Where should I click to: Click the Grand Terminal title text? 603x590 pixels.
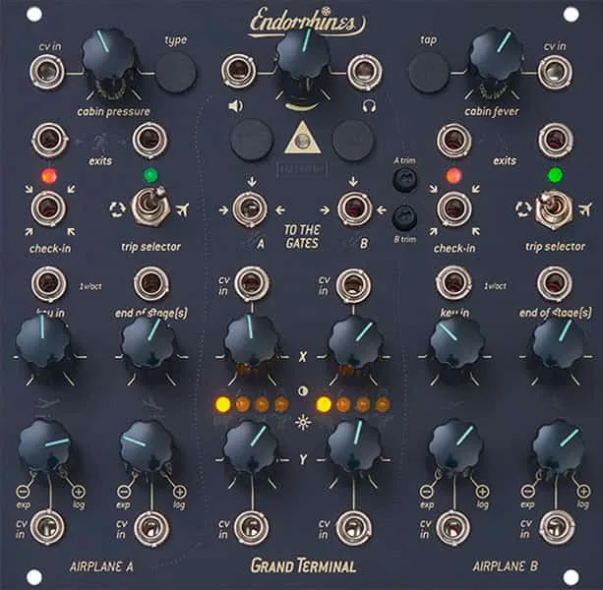[303, 566]
